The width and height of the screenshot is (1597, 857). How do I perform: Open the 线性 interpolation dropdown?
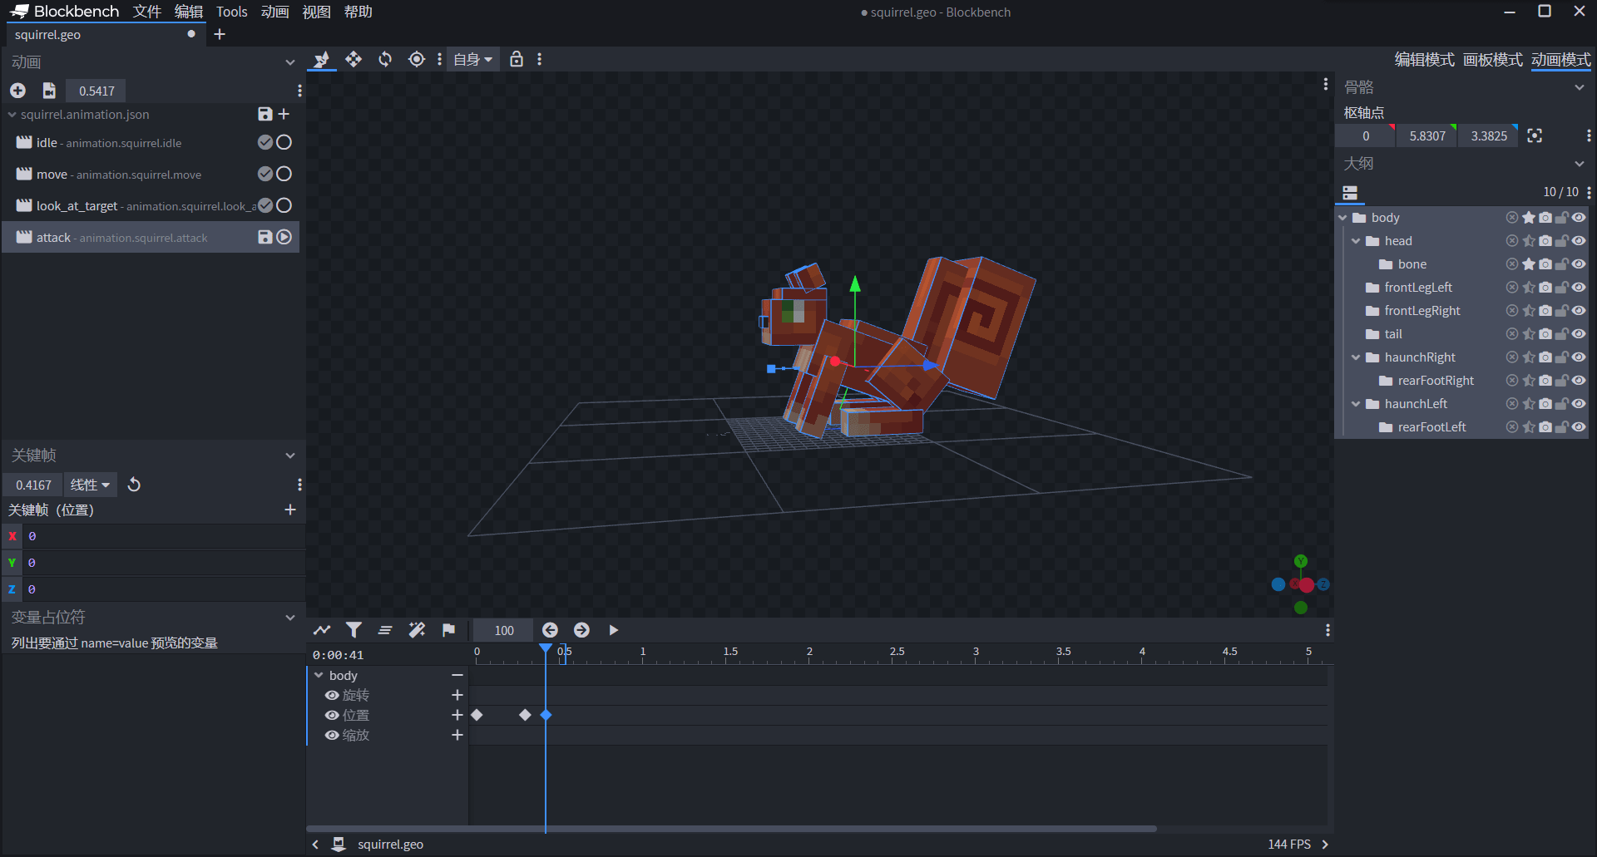click(x=90, y=485)
